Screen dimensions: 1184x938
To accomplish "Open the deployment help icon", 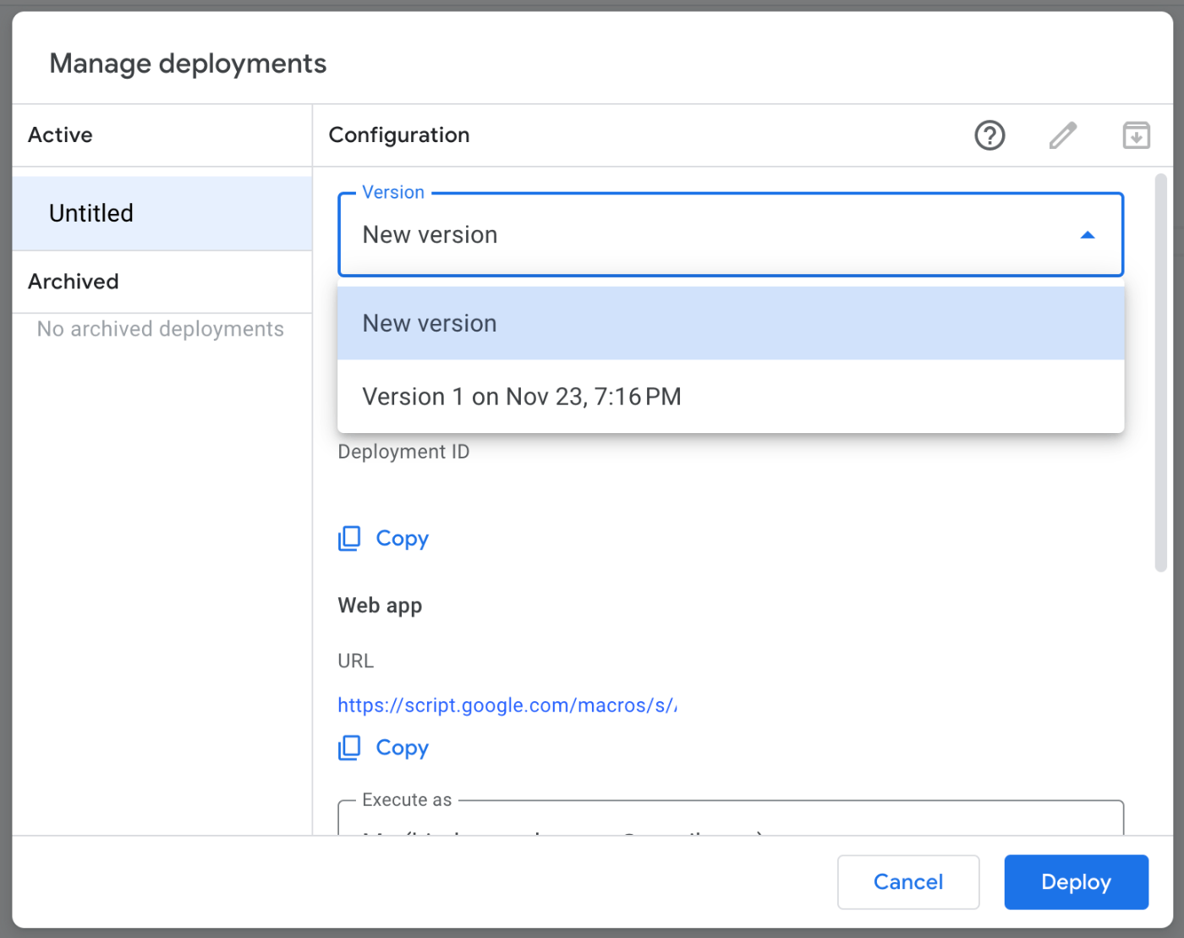I will pyautogui.click(x=989, y=135).
